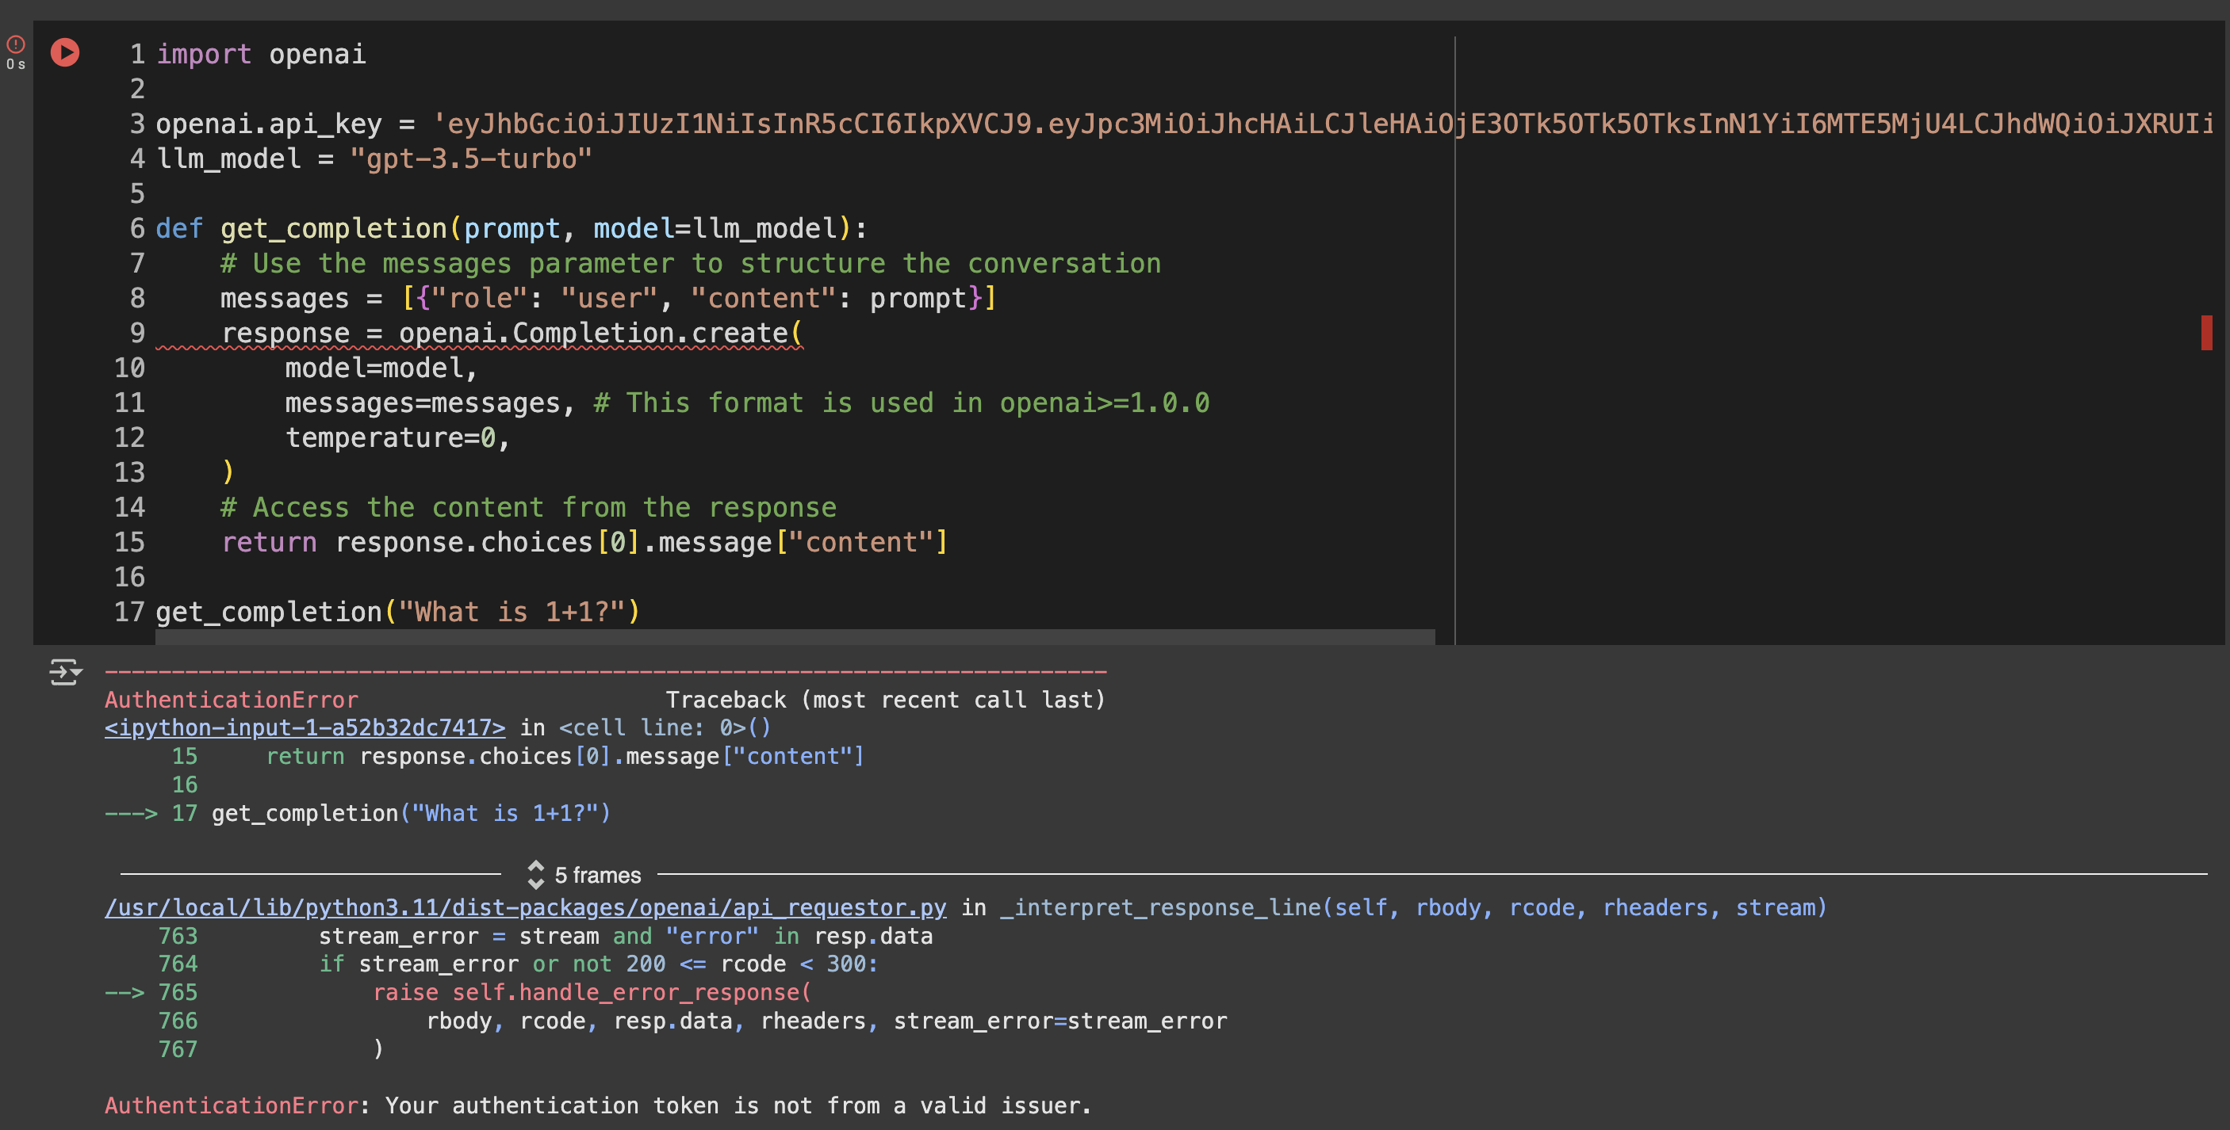Screen dimensions: 2230x1130
Task: Click the red error status icon
Action: 16,44
